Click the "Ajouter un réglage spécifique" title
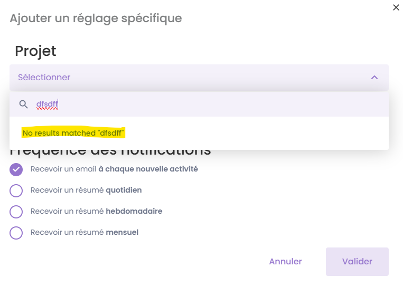Screen dimensions: 403x286 tap(96, 18)
